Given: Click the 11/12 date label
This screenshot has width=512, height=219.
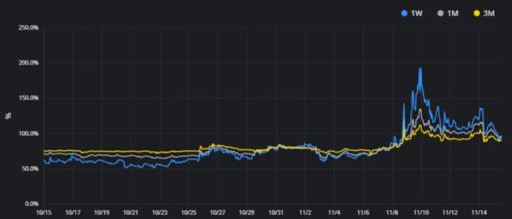Looking at the screenshot, I should coord(450,212).
